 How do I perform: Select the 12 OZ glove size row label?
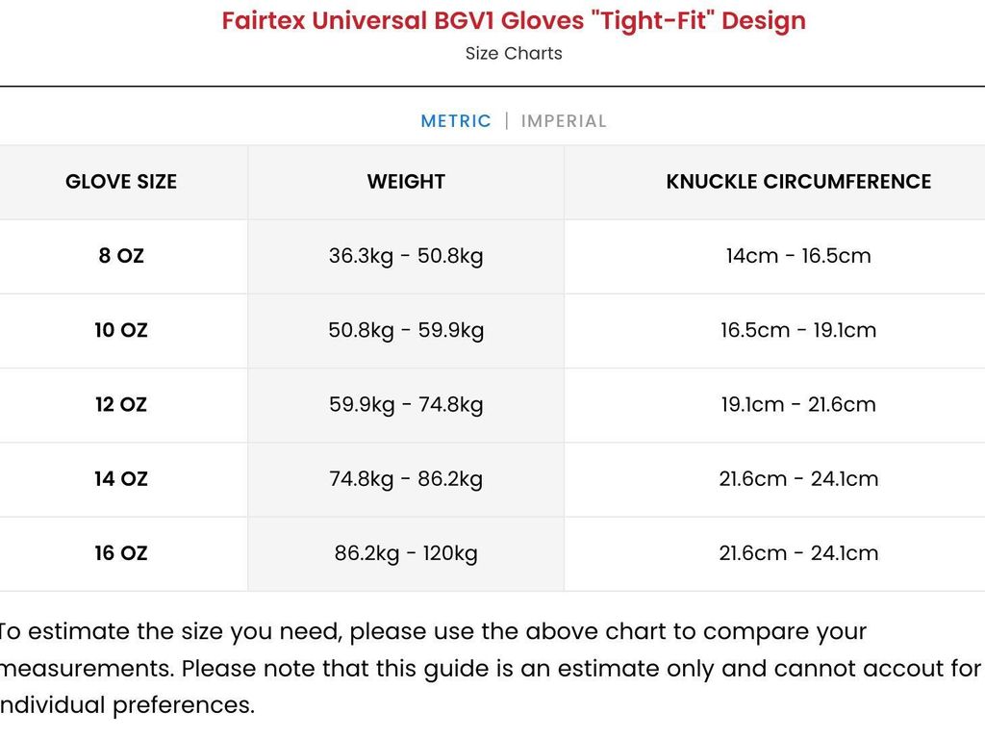[x=121, y=404]
